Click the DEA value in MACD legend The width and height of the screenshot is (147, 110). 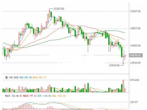coord(59,96)
